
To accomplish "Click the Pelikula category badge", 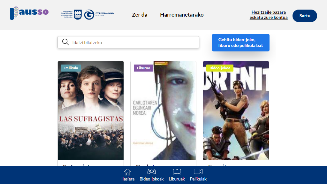I will tap(71, 68).
